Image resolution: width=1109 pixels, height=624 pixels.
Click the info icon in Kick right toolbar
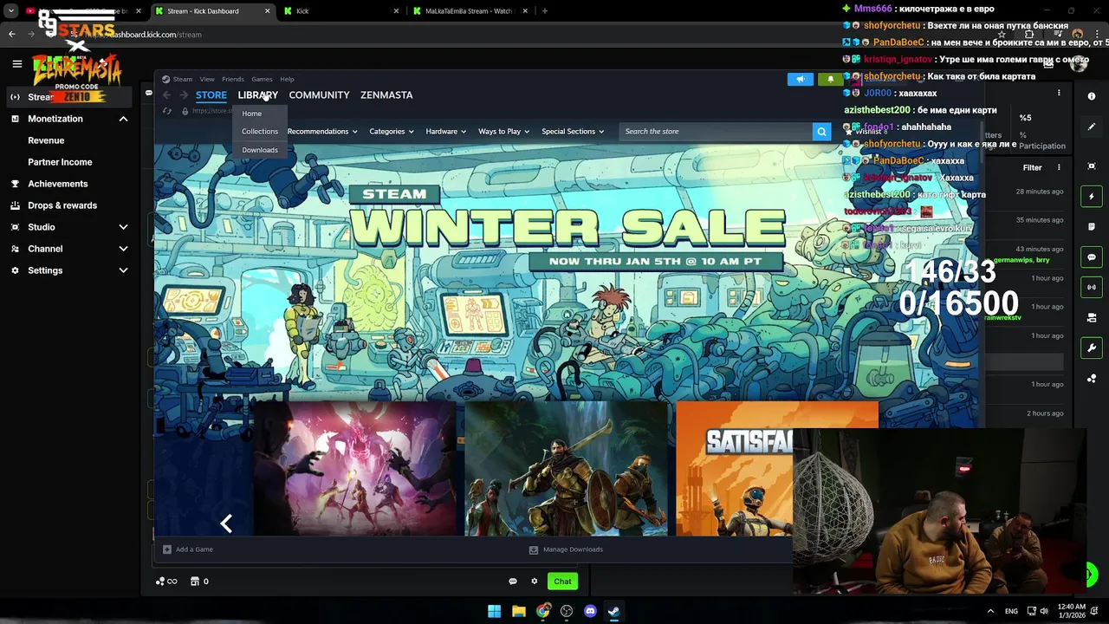pyautogui.click(x=1092, y=96)
